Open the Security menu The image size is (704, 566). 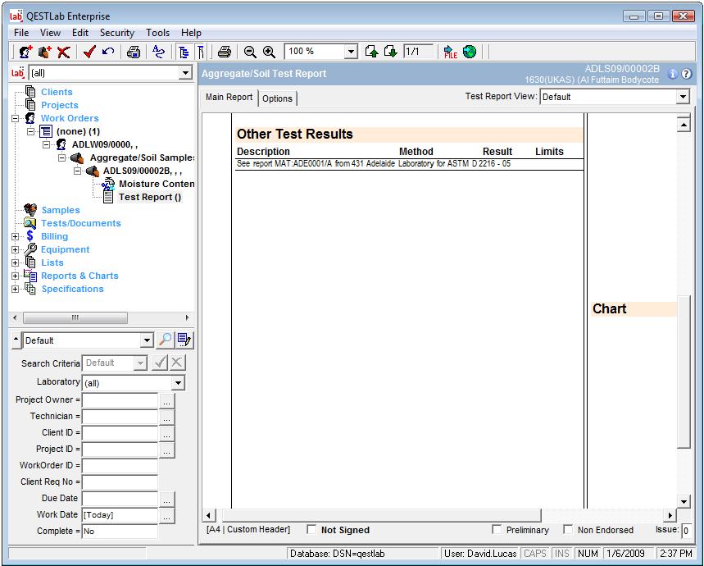[117, 33]
